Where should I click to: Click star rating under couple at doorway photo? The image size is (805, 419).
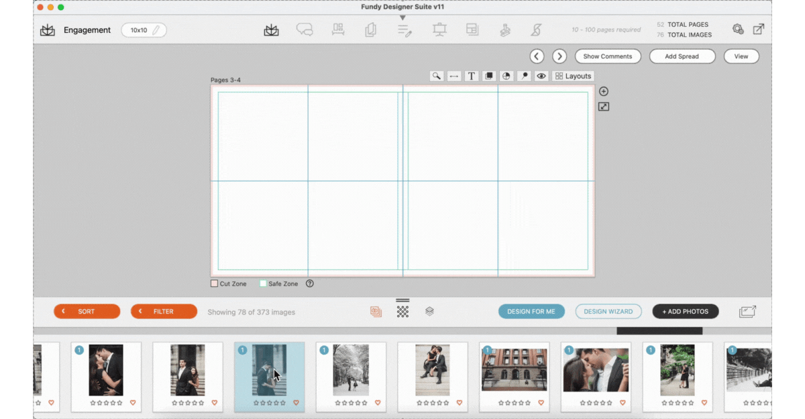pos(188,403)
